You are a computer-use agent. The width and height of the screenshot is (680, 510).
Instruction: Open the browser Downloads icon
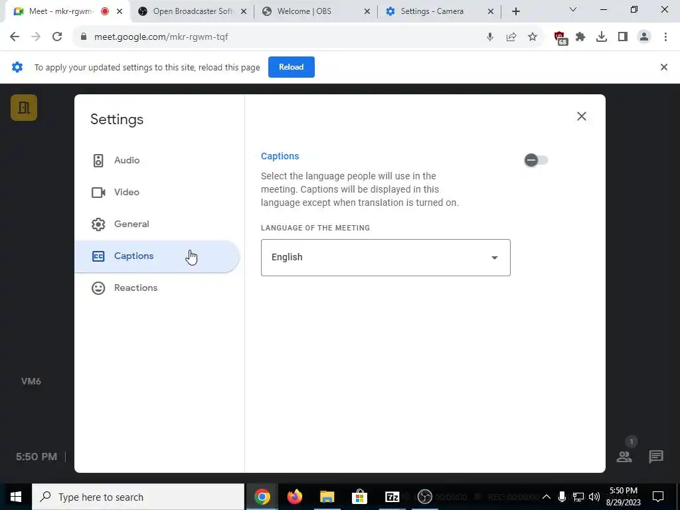[x=602, y=37]
